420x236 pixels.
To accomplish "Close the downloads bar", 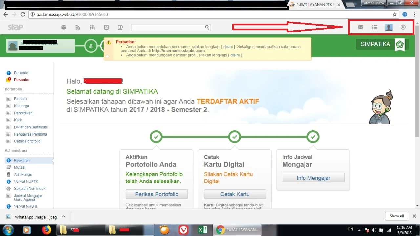I will point(414,216).
